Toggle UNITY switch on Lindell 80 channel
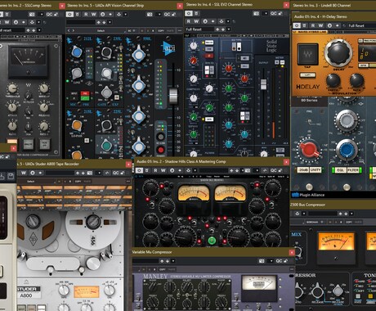 pyautogui.click(x=316, y=169)
